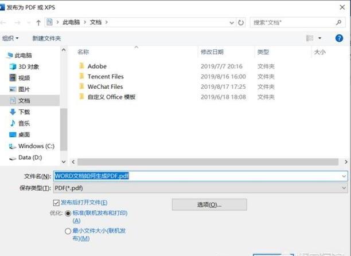Click the change view layout icon
This screenshot has width=351, height=256.
click(310, 38)
